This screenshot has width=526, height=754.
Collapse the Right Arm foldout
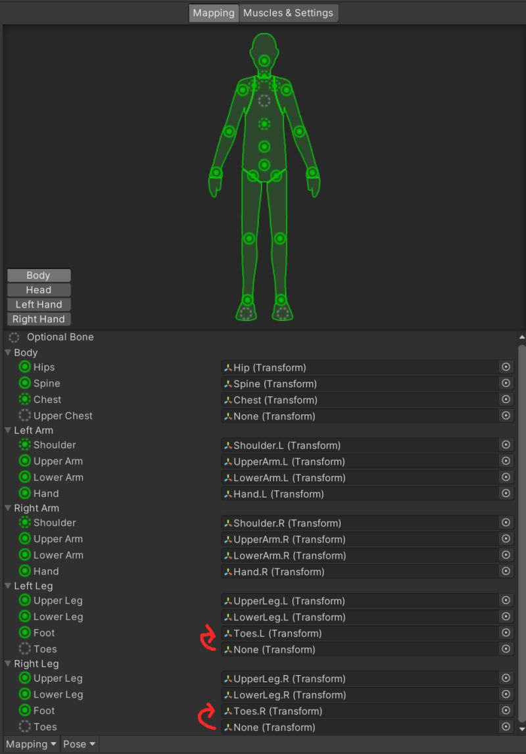point(8,507)
